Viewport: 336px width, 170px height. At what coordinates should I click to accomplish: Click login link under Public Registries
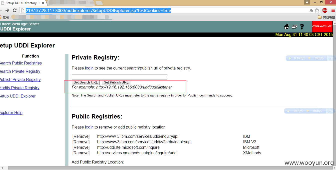point(89,127)
